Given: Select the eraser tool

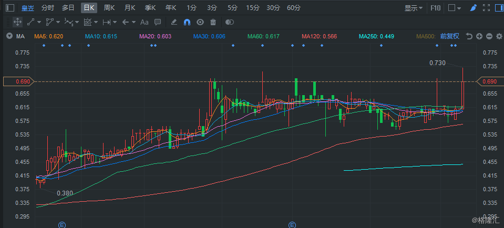Looking at the screenshot, I should 174,22.
